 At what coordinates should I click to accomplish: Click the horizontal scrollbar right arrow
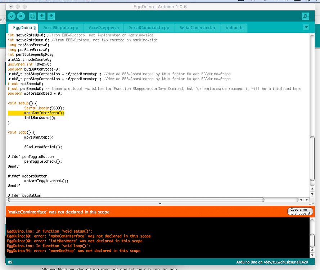coord(307,199)
